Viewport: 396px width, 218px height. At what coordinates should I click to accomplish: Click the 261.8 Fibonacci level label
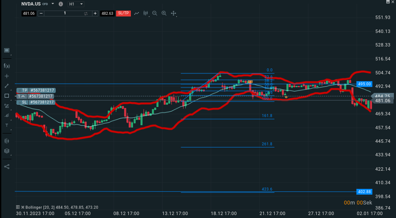267,144
